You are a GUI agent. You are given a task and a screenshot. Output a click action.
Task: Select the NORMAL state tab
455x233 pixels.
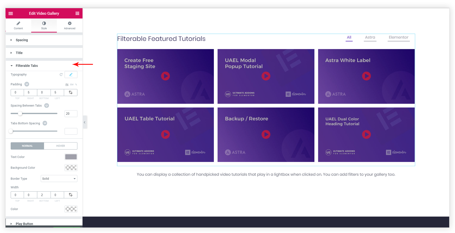click(x=27, y=146)
